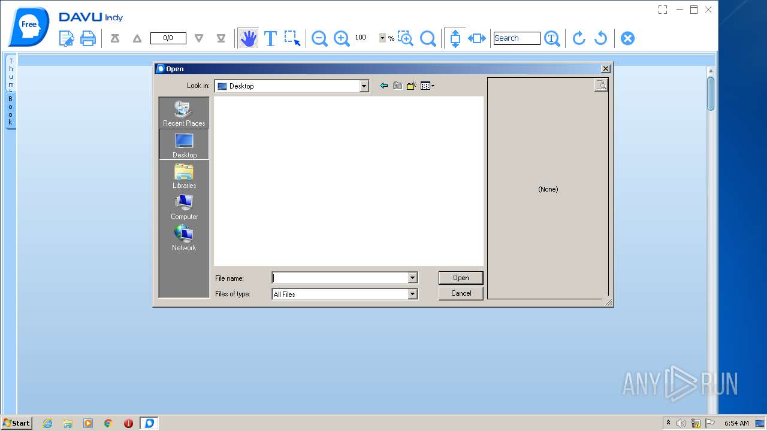Open Chrome from taskbar
The image size is (767, 431).
pos(108,423)
